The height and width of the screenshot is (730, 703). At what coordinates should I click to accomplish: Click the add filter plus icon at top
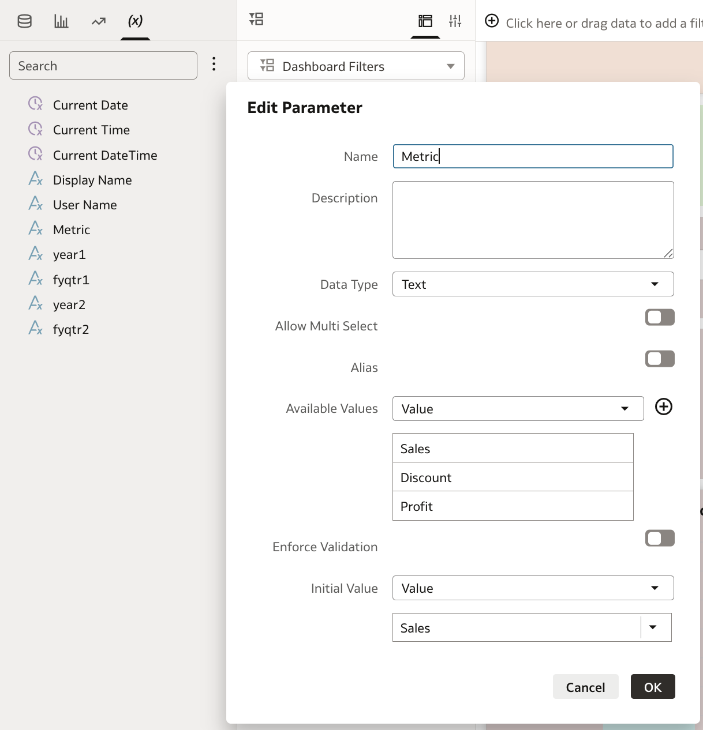tap(492, 21)
